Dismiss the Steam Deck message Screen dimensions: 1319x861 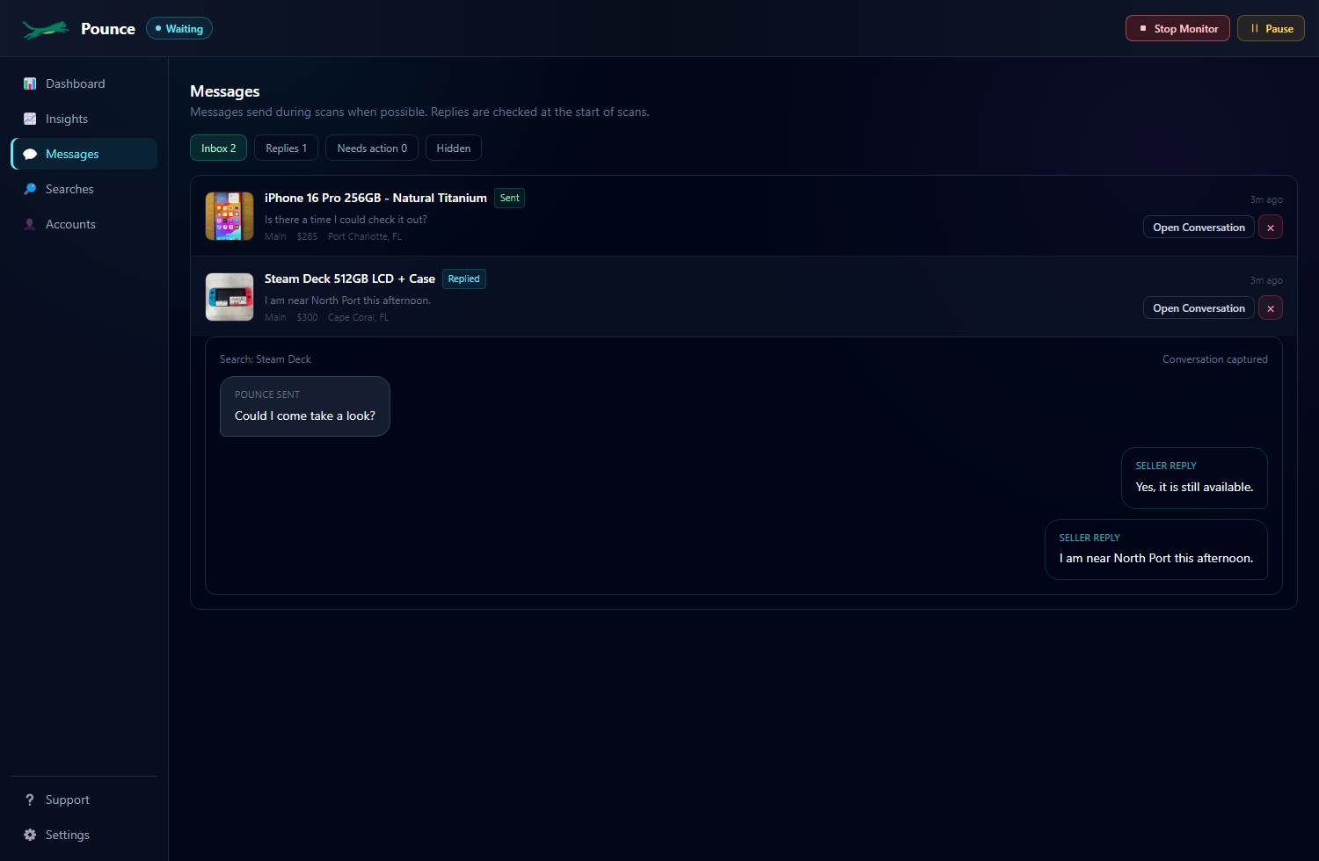1271,308
